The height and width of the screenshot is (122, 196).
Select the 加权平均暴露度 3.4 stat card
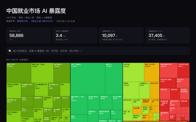click(75, 35)
